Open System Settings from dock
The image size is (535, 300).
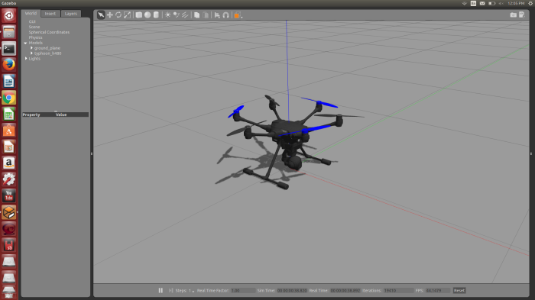pos(9,179)
